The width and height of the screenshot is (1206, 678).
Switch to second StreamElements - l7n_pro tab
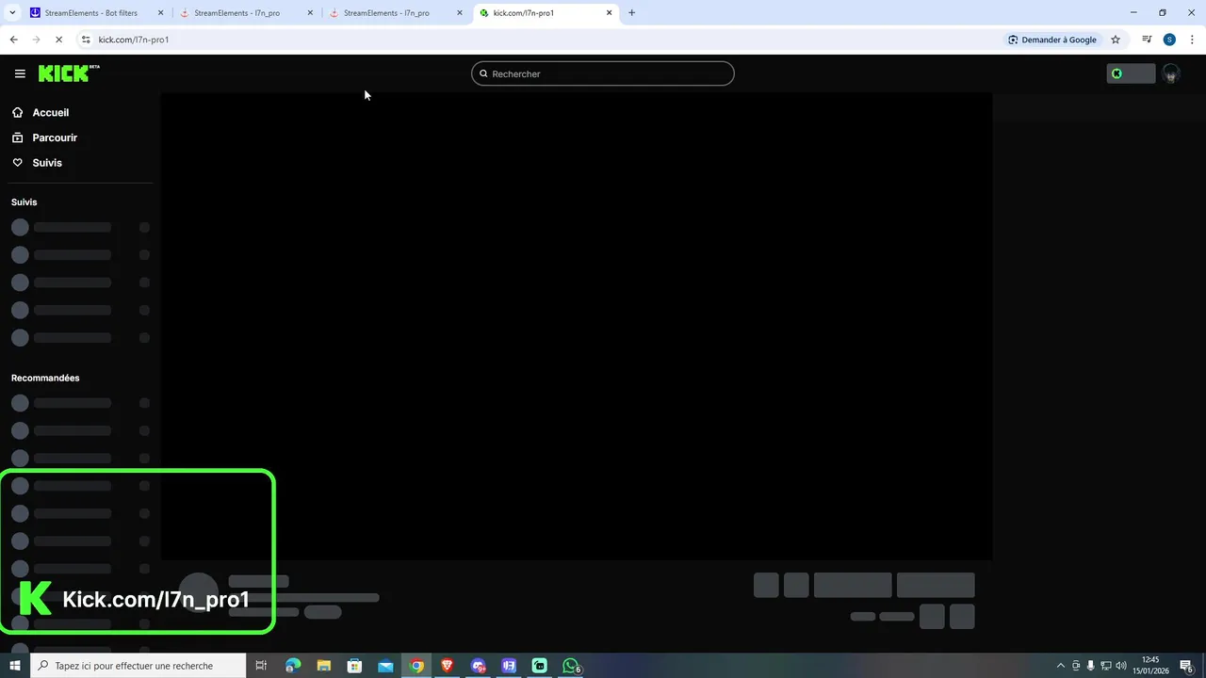[x=236, y=13]
